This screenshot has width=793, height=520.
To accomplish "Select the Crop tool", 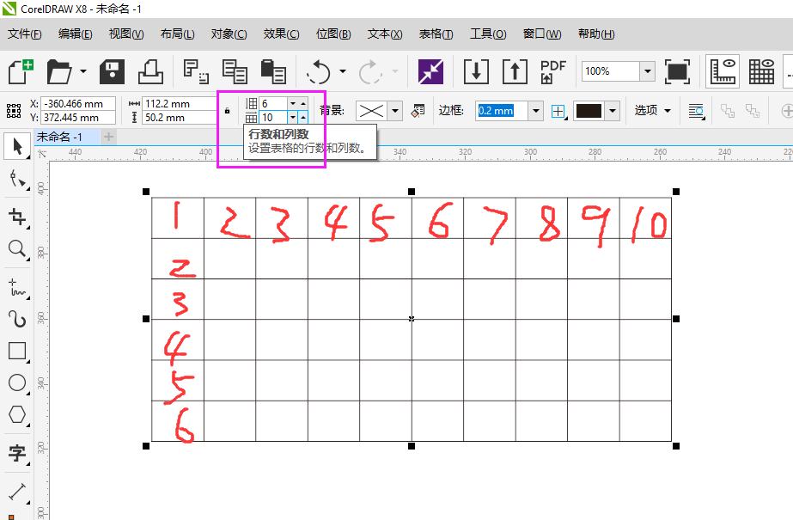I will (x=17, y=217).
